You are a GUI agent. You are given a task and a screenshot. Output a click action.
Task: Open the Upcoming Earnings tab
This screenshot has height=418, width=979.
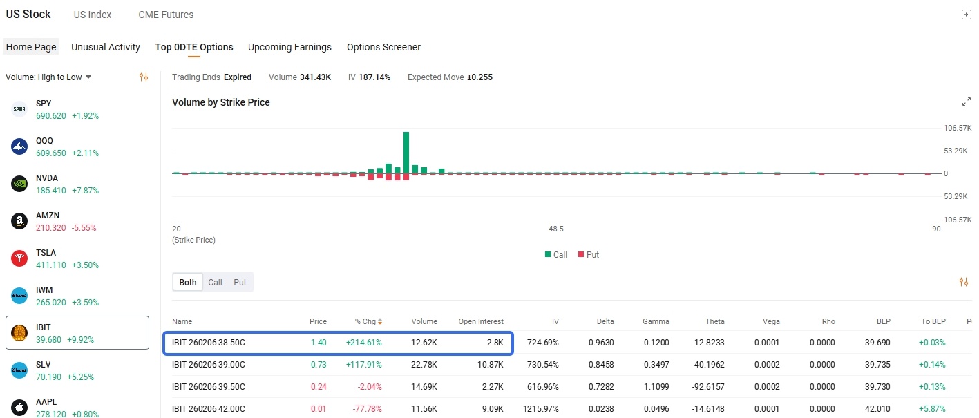tap(289, 47)
